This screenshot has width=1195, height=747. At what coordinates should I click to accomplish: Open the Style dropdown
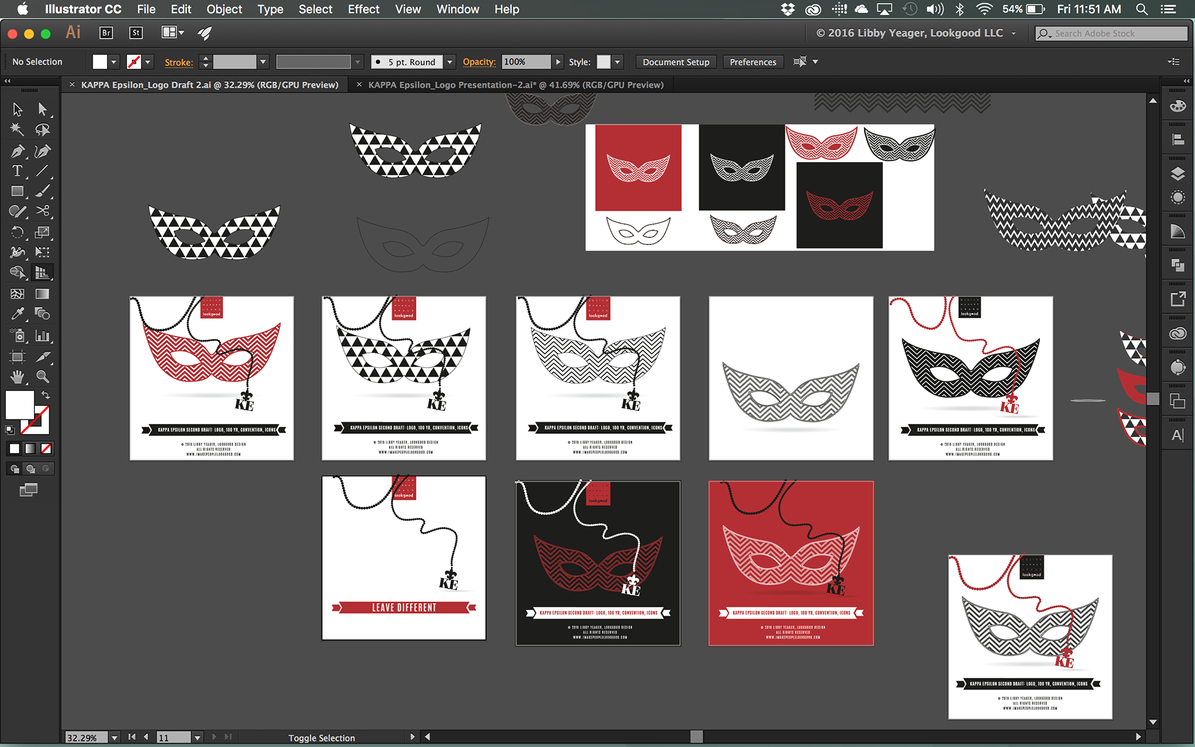coord(617,62)
